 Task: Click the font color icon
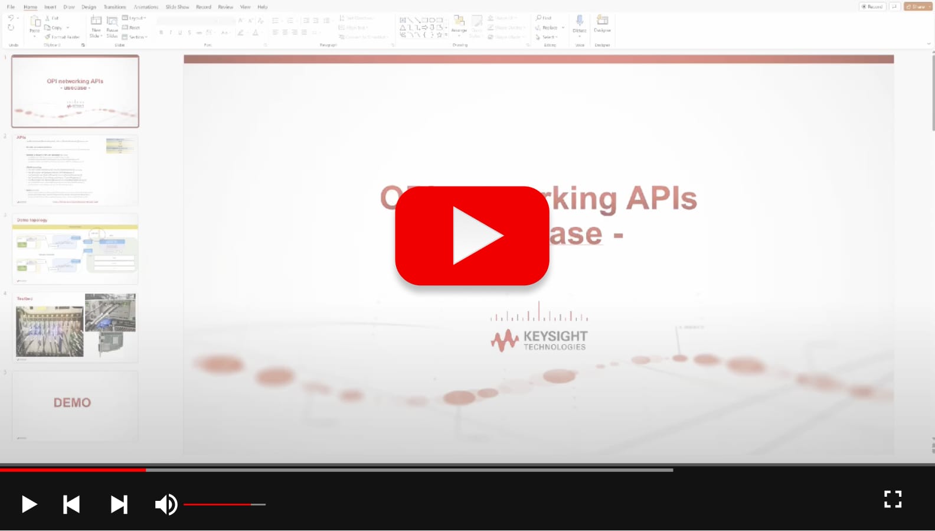pyautogui.click(x=256, y=32)
